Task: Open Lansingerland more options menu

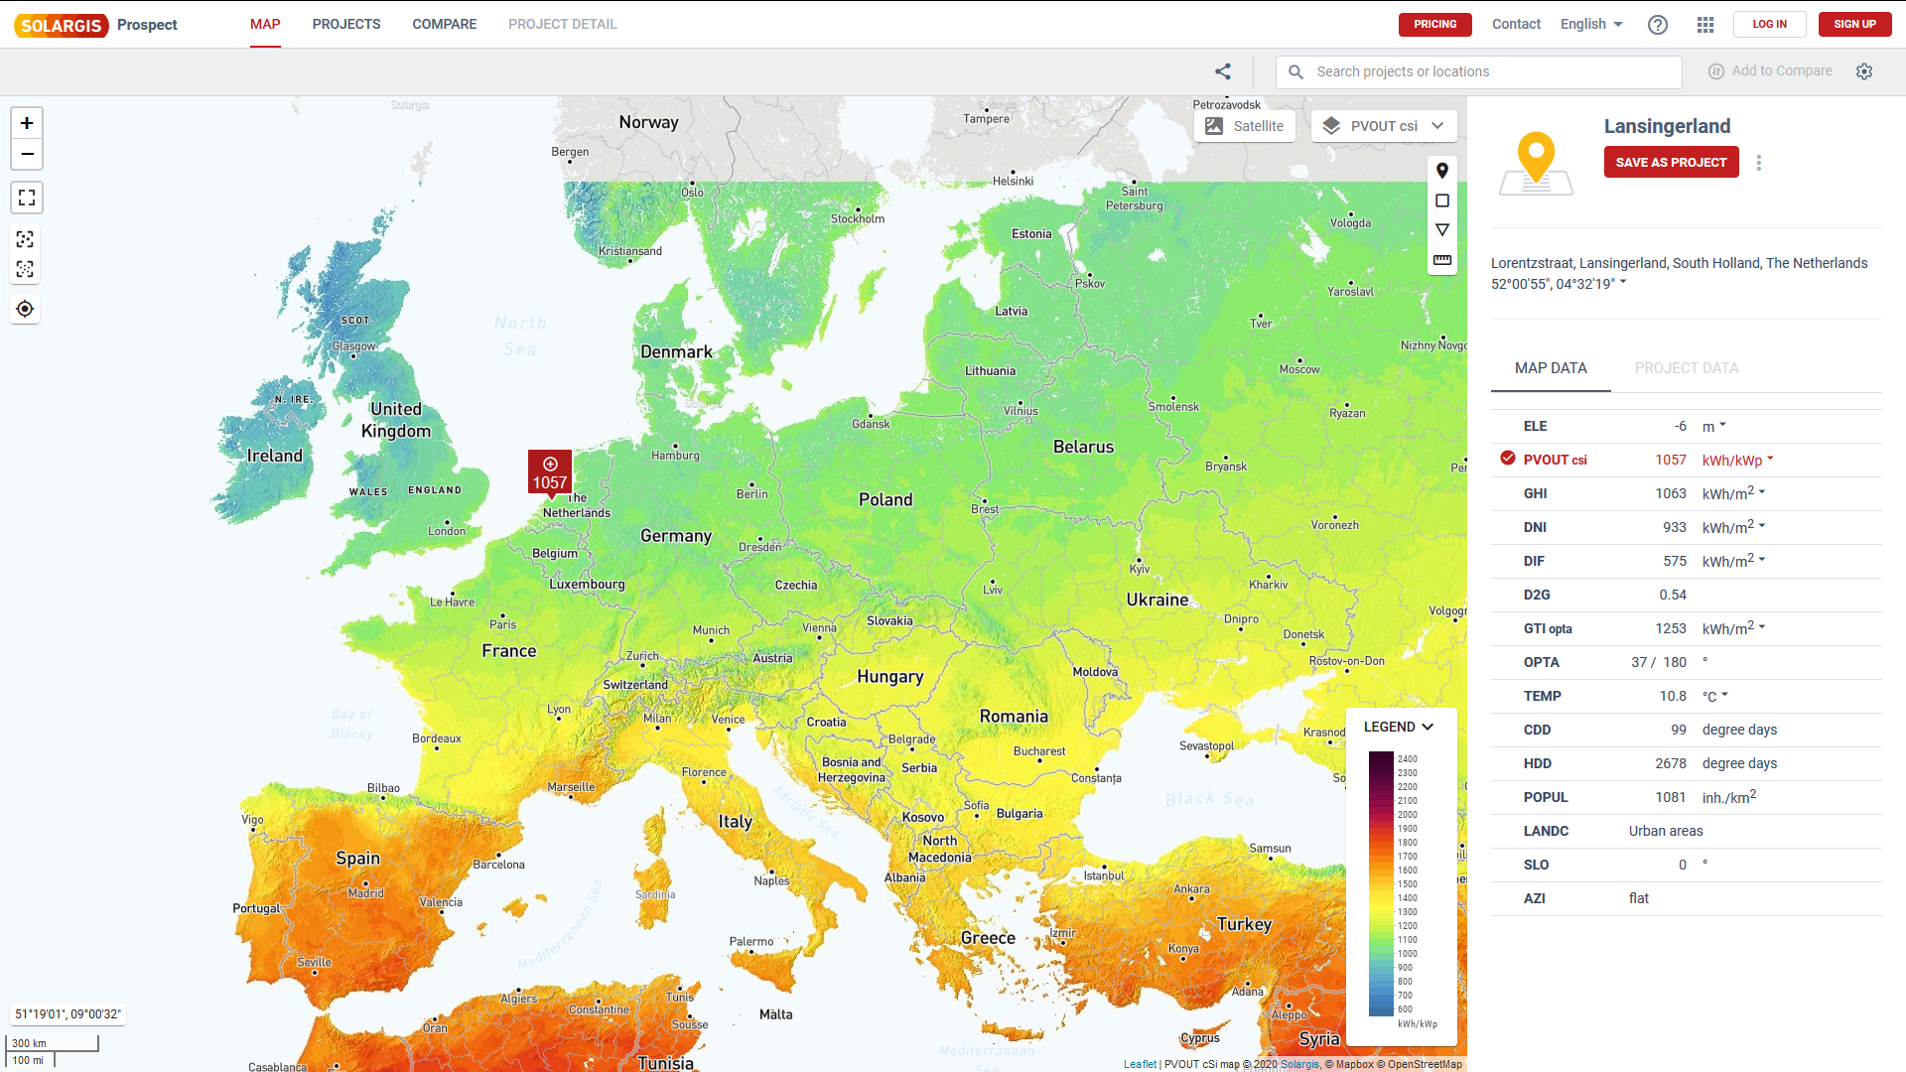Action: 1759,163
